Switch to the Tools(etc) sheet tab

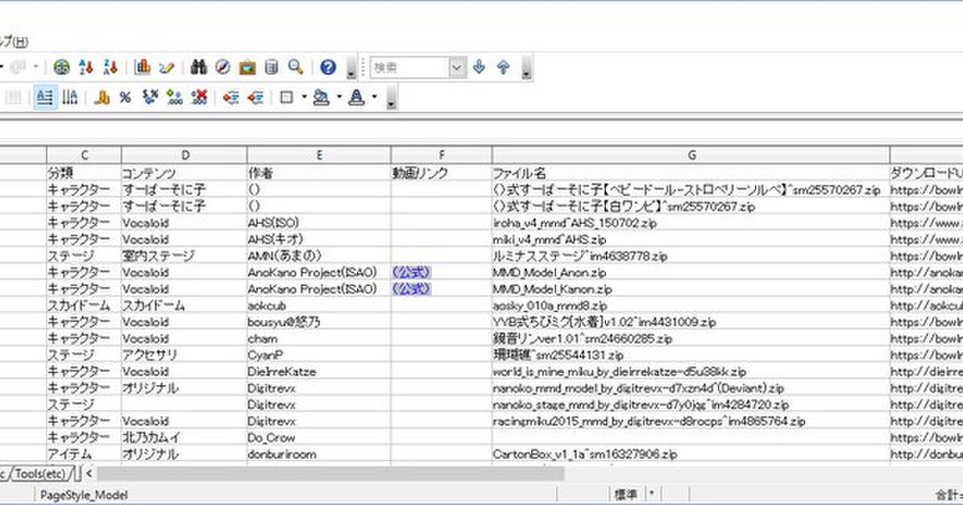(40, 473)
